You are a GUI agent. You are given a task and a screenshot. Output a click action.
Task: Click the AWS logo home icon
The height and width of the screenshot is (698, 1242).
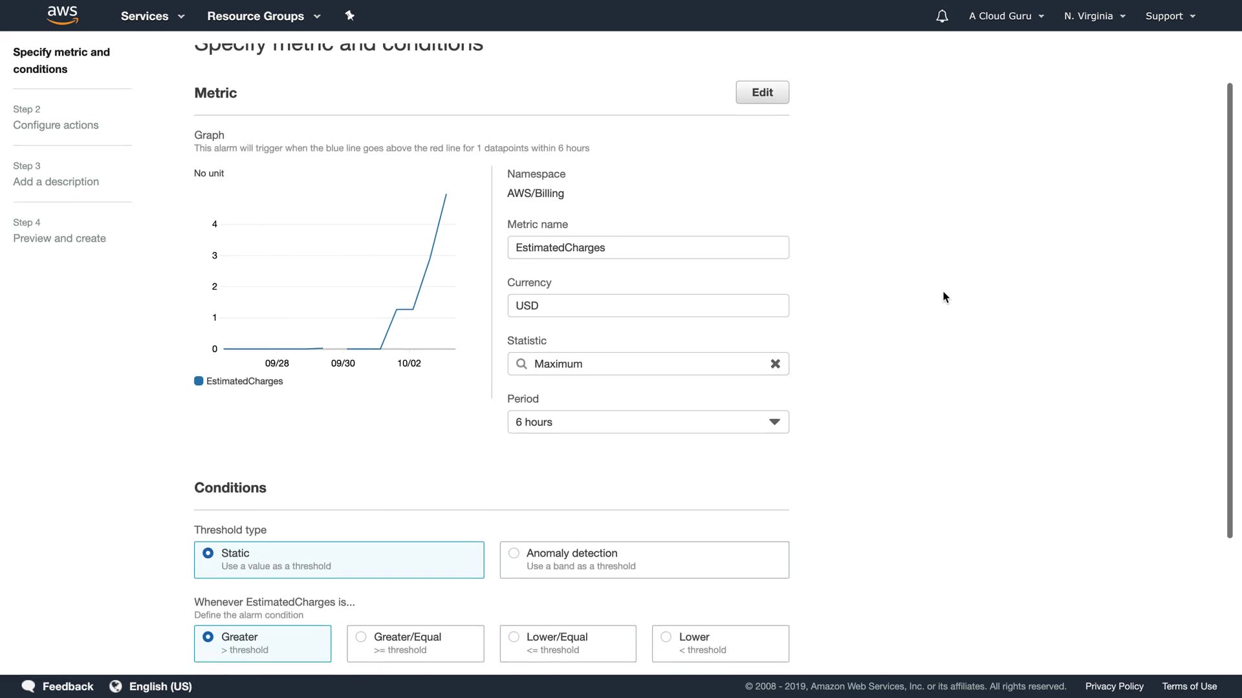[x=63, y=15]
